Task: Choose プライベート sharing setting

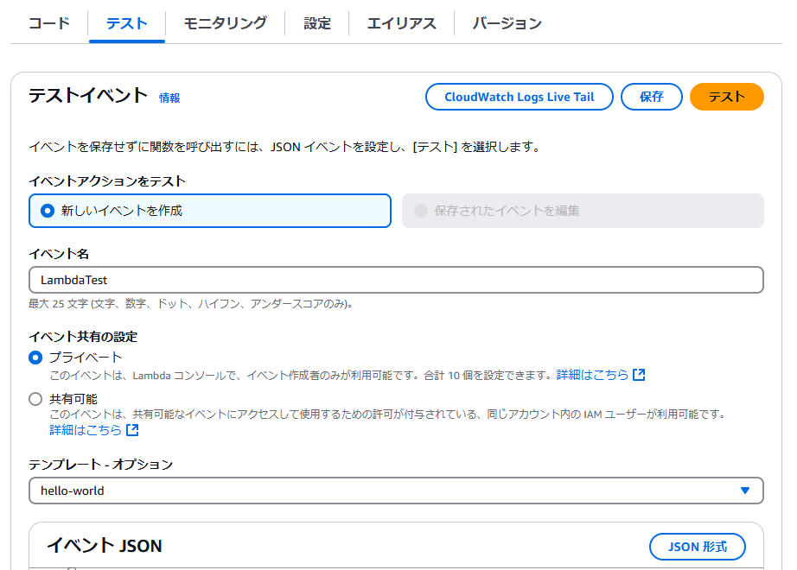Action: point(35,358)
